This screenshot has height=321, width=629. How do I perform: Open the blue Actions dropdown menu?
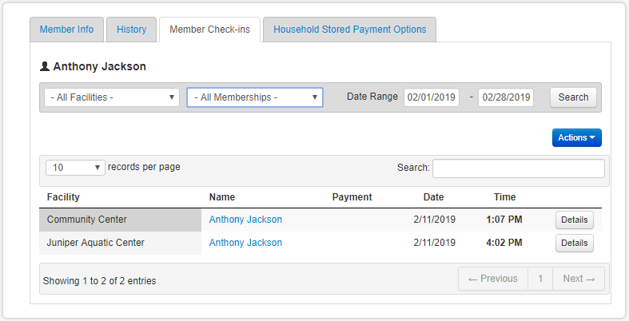[x=576, y=137]
